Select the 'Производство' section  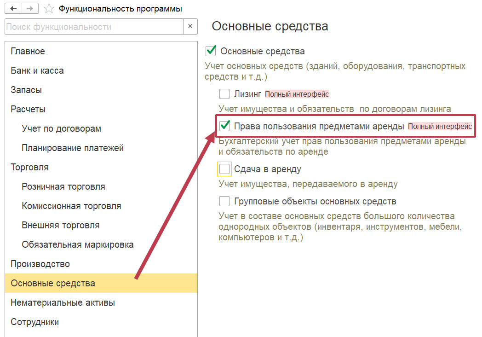point(101,264)
